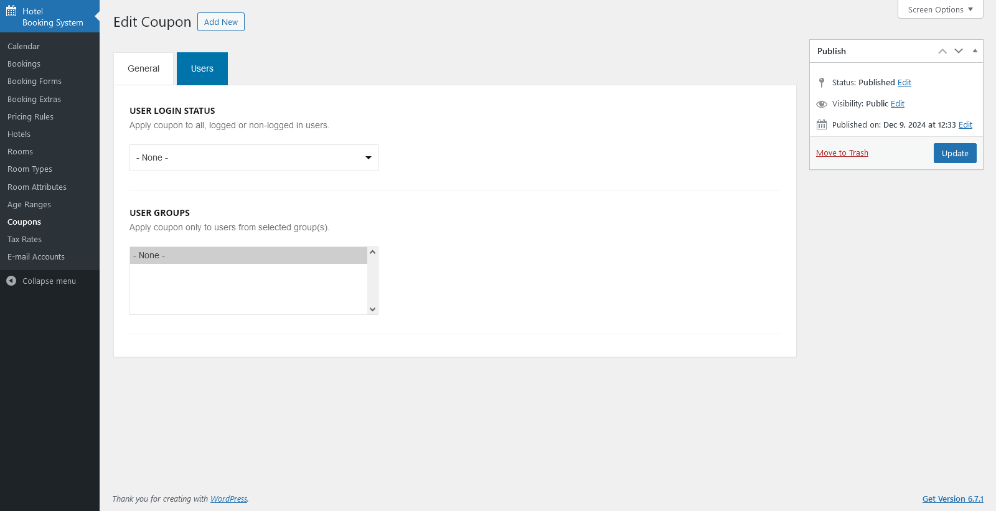Click the published date calendar icon
This screenshot has width=996, height=511.
[x=822, y=124]
